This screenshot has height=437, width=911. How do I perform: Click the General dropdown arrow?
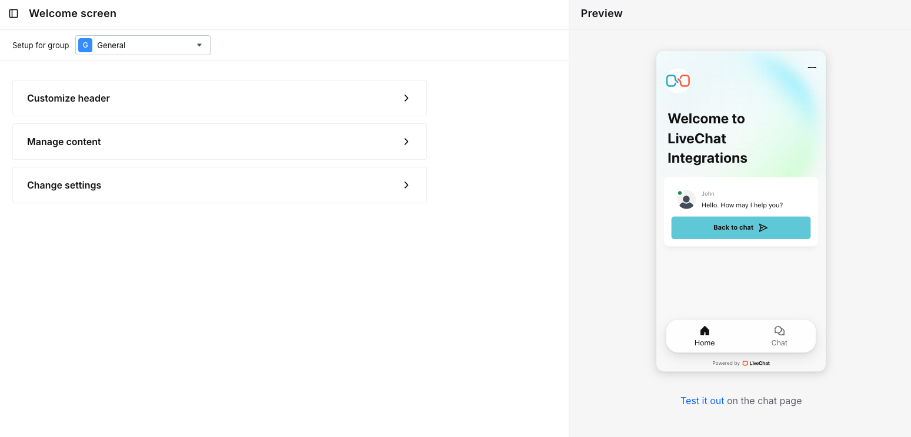click(x=199, y=45)
